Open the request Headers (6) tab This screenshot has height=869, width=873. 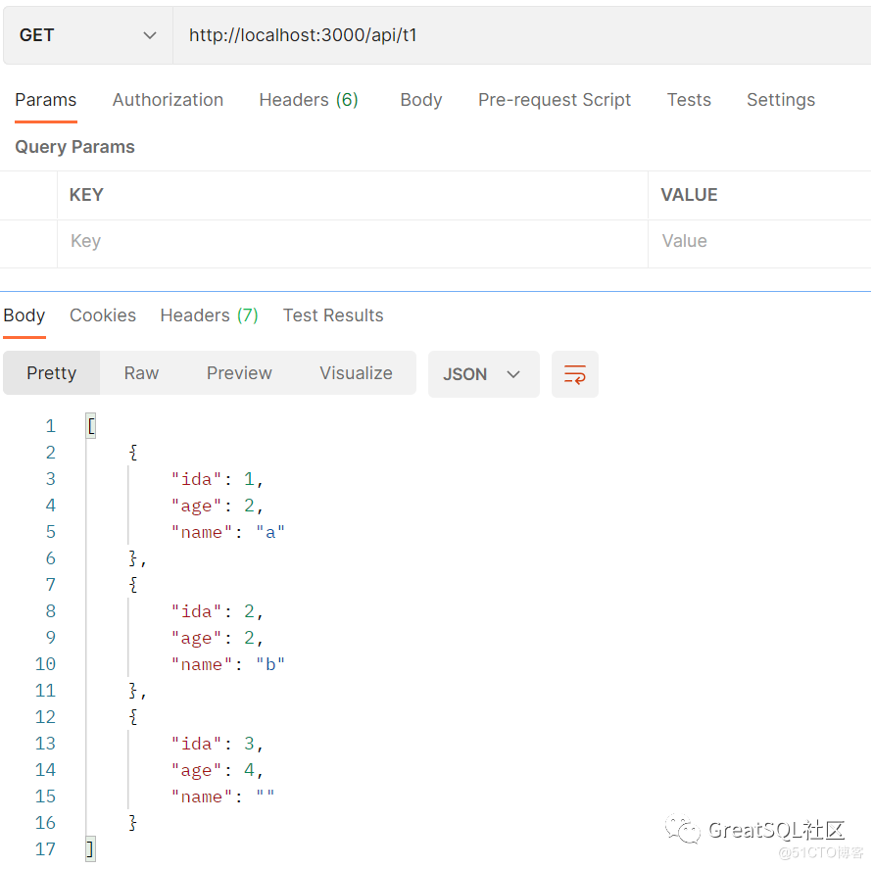[309, 100]
